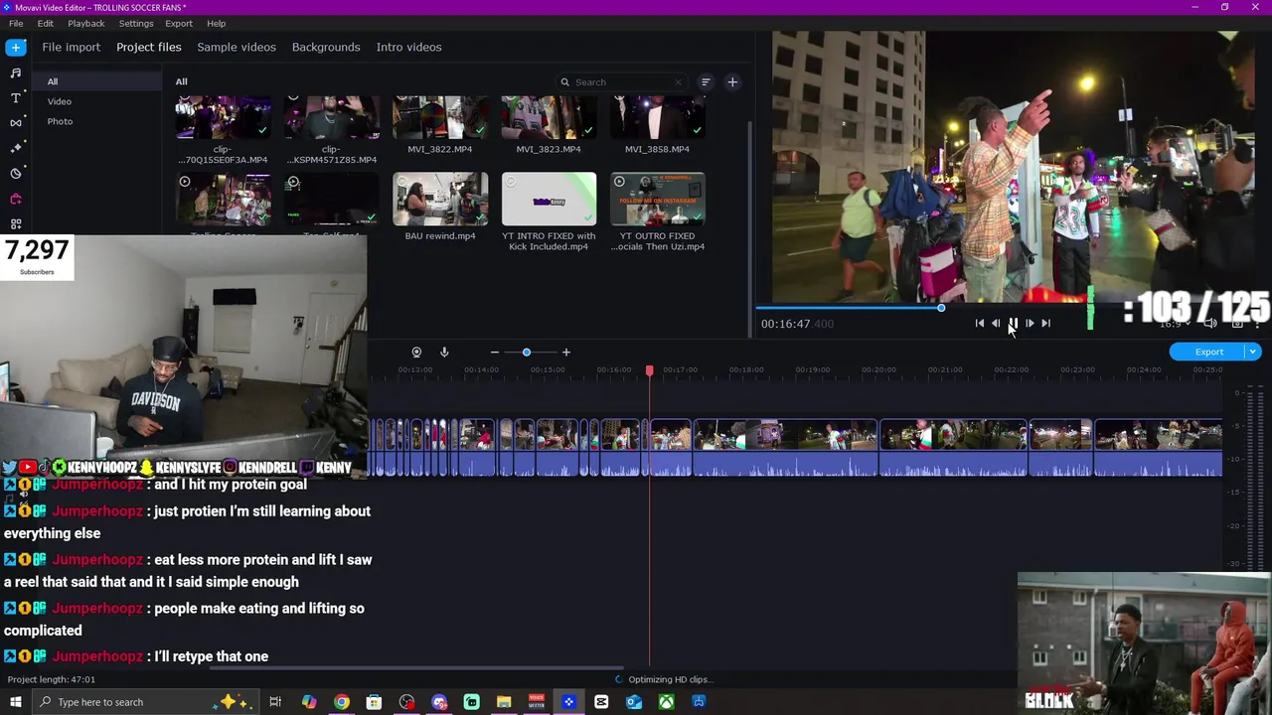Click the sort icon in the media bin
Viewport: 1272px width, 715px height.
(x=706, y=82)
